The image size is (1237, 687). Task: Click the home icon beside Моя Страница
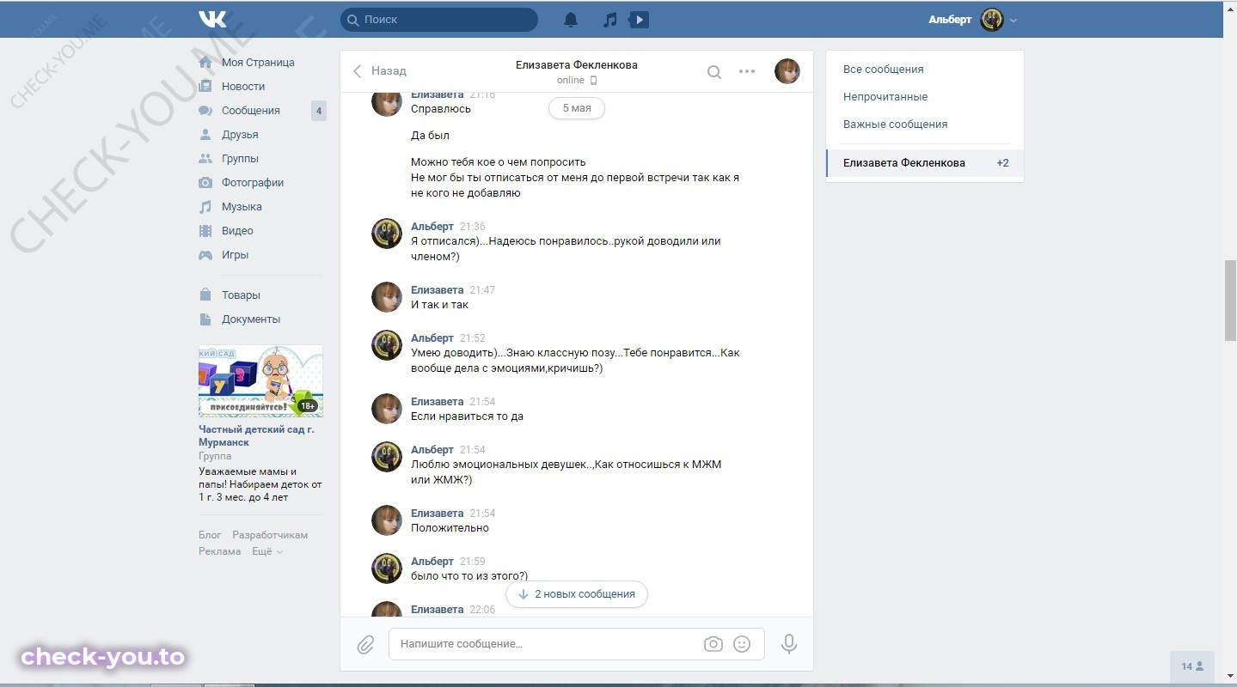[205, 63]
